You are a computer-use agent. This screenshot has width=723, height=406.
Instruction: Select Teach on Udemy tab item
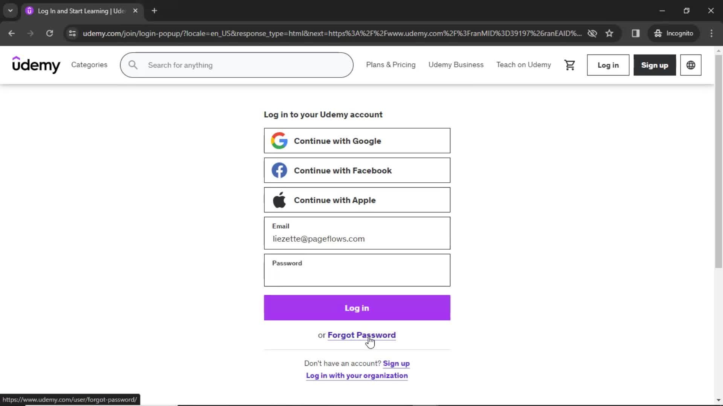[x=524, y=65]
